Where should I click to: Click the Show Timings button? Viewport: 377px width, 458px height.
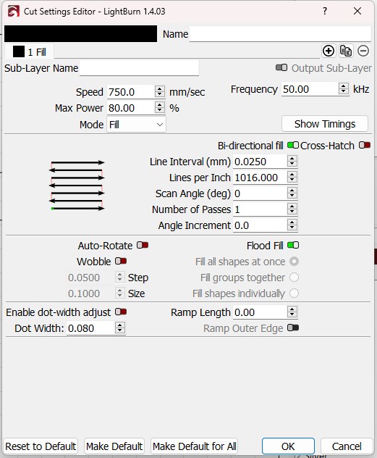(x=325, y=124)
